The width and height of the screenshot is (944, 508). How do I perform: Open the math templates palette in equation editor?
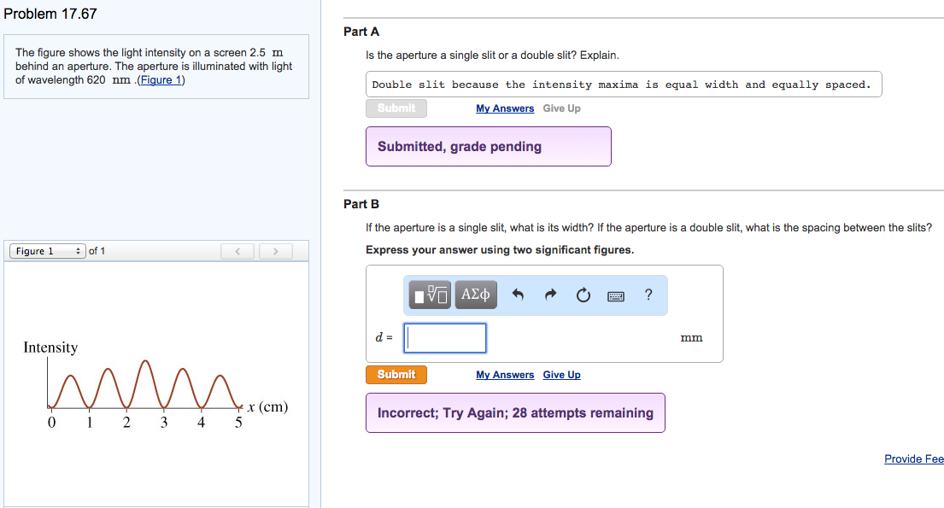tap(428, 295)
